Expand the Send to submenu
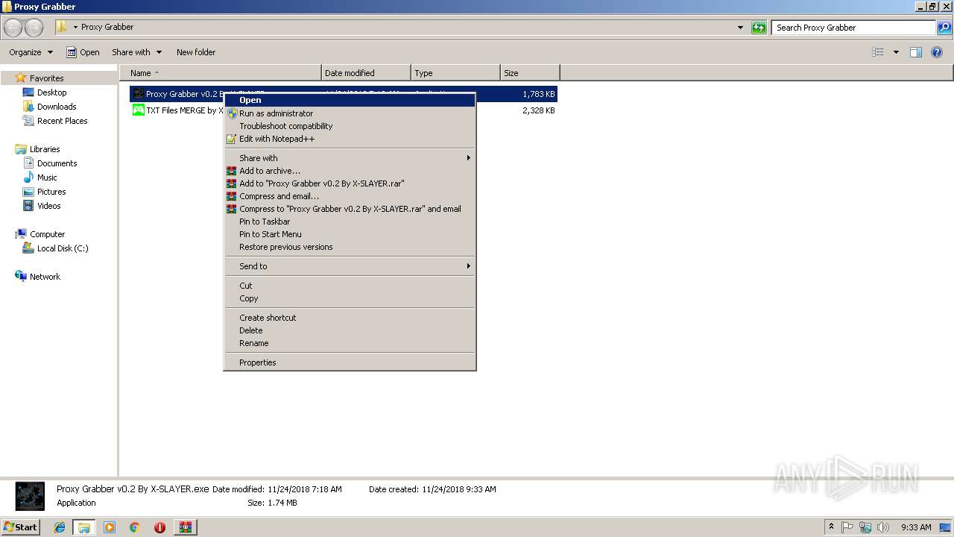This screenshot has height=537, width=954. [x=350, y=266]
